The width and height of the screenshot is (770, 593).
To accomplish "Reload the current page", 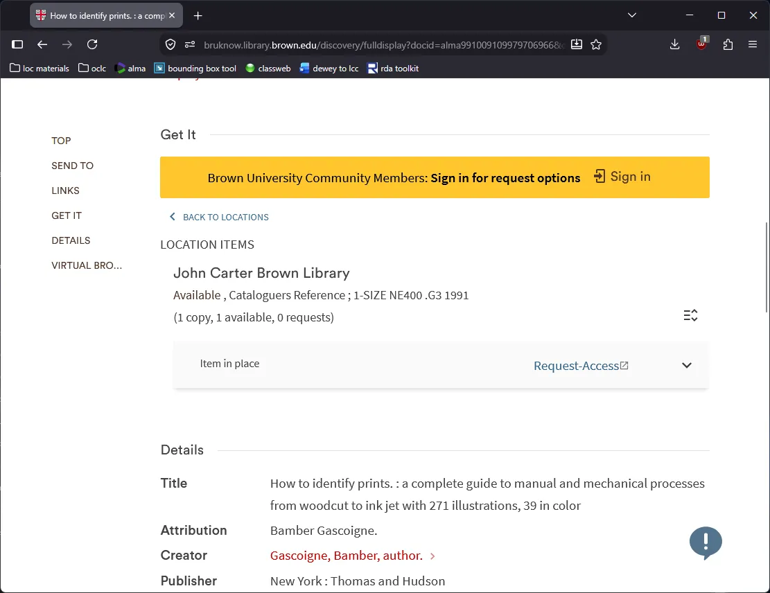I will [92, 44].
